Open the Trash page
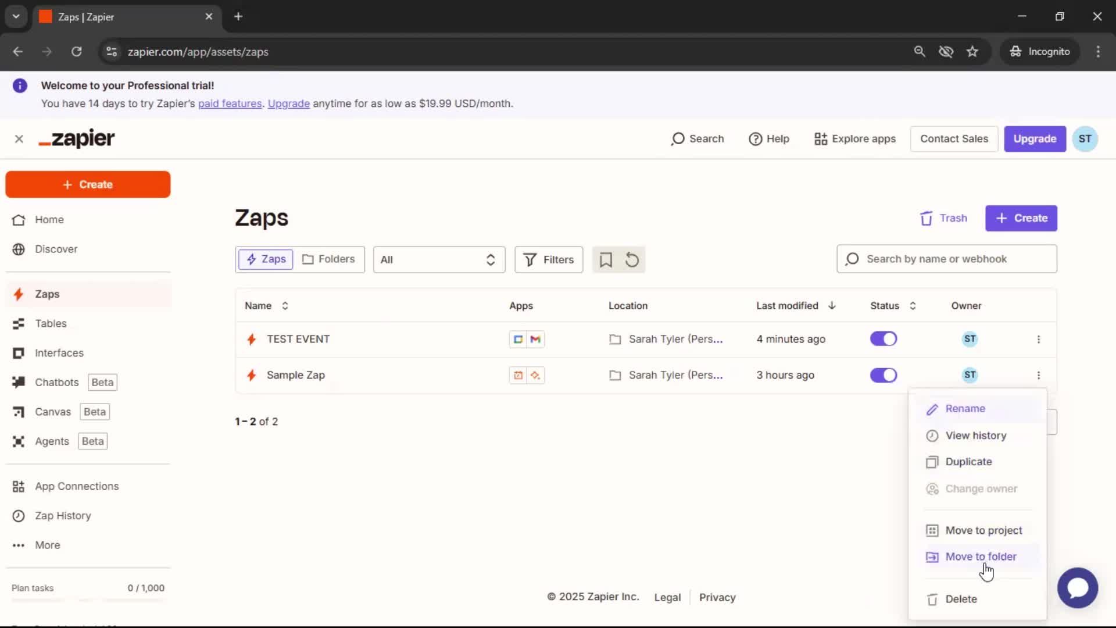Image resolution: width=1116 pixels, height=628 pixels. (943, 218)
